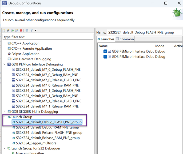
Task: Select GDB SEGGER J-Link Debugging label
Action: click(x=35, y=112)
